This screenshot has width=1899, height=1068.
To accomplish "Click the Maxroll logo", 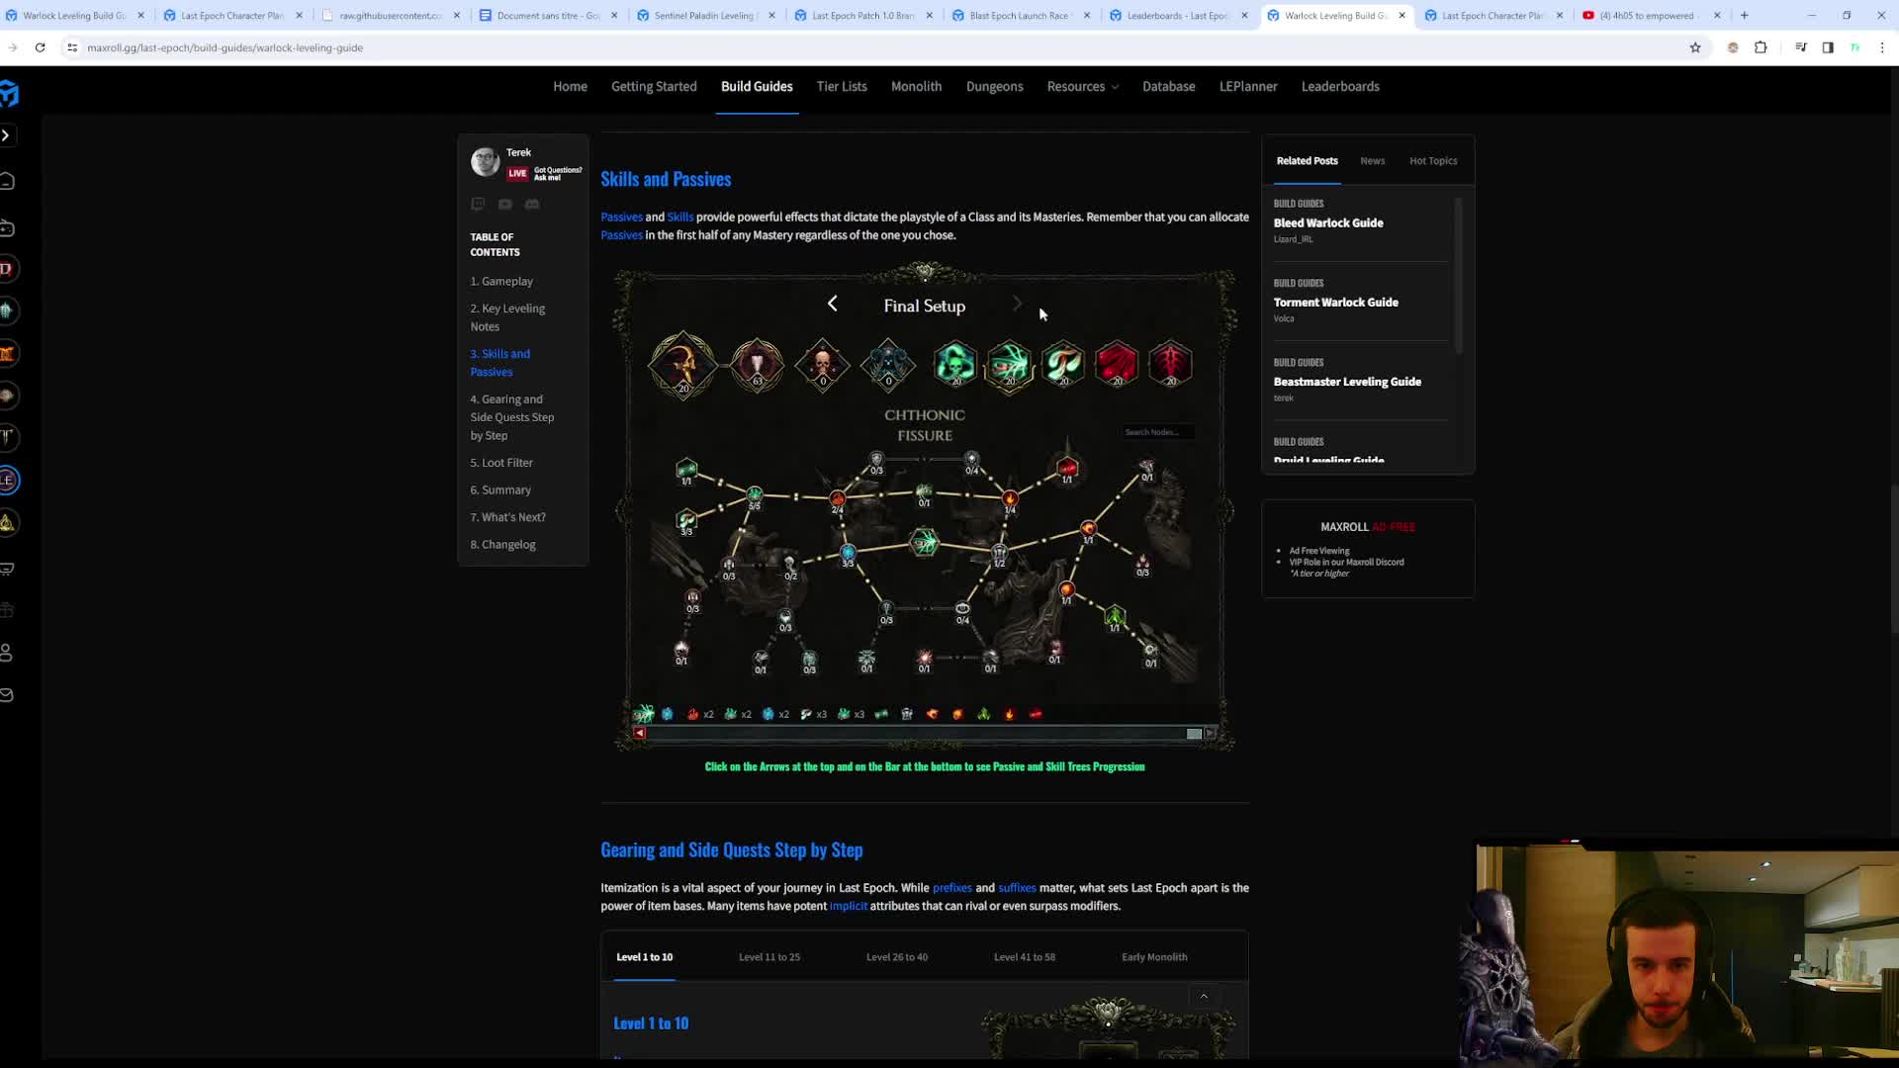I will 9,94.
